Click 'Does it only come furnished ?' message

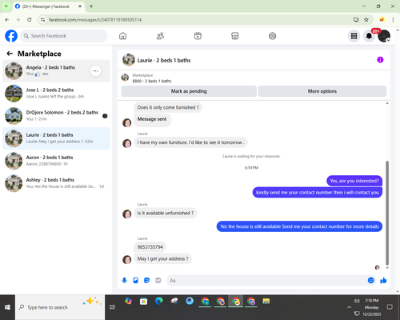tap(168, 107)
